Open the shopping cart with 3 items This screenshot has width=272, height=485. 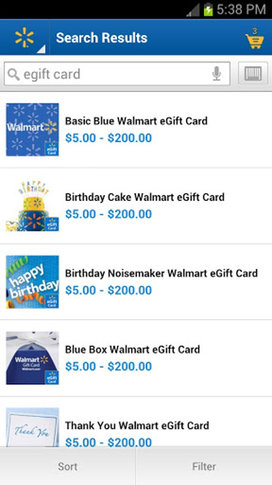254,39
